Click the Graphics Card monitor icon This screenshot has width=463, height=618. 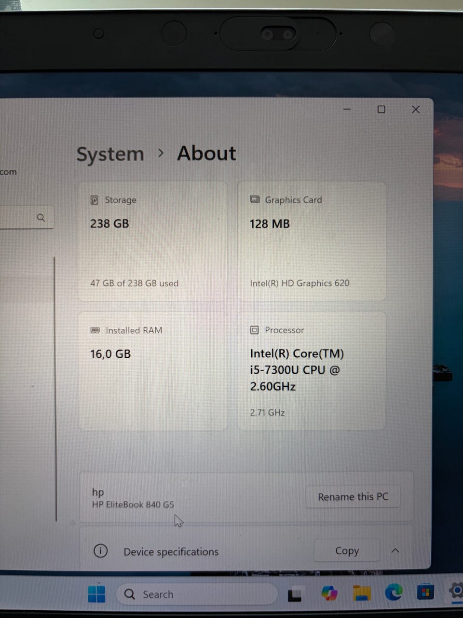click(x=255, y=199)
